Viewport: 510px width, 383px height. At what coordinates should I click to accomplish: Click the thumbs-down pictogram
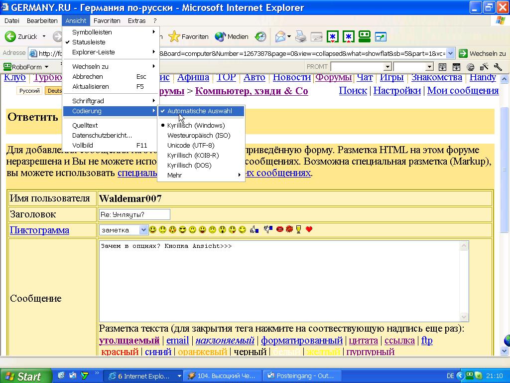click(268, 229)
